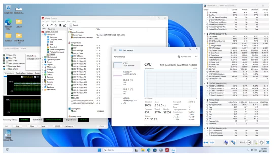Image resolution: width=274 pixels, height=155 pixels.
Task: Go back in AIDA64 toolbar
Action: click(43, 25)
